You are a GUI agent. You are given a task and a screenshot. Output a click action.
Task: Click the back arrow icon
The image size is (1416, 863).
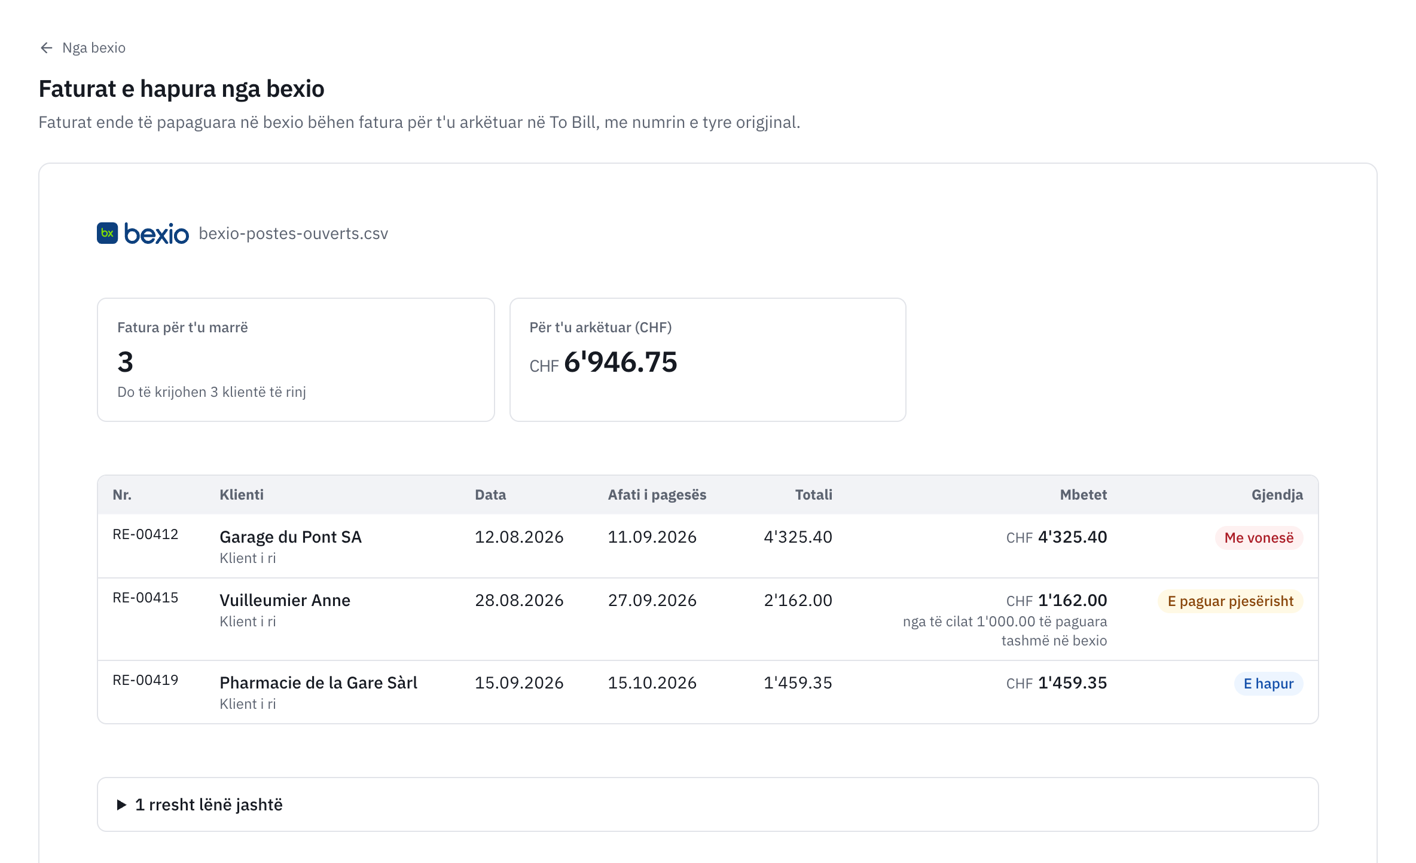click(46, 48)
